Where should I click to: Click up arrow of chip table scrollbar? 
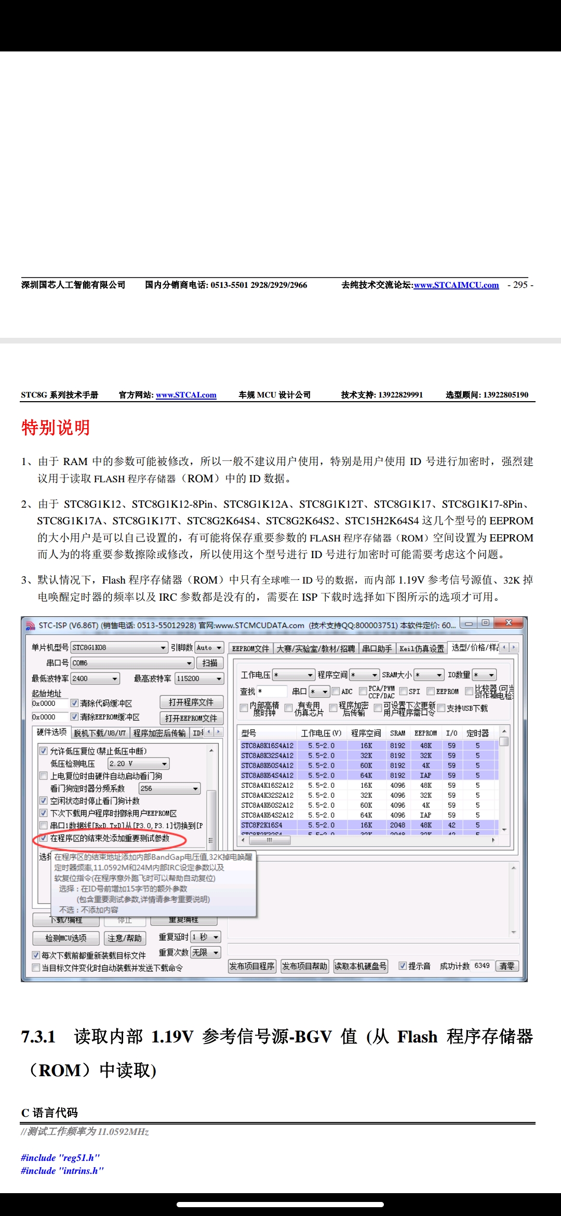click(504, 732)
